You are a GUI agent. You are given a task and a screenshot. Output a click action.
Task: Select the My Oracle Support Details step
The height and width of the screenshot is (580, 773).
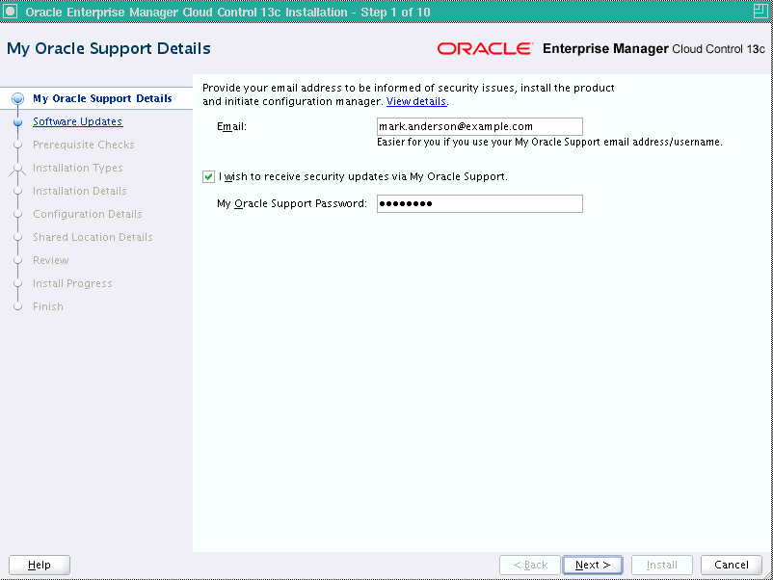pyautogui.click(x=102, y=98)
